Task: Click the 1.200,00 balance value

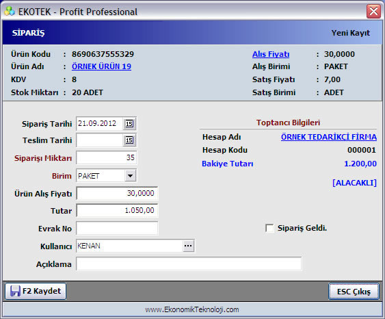Action: [360, 164]
